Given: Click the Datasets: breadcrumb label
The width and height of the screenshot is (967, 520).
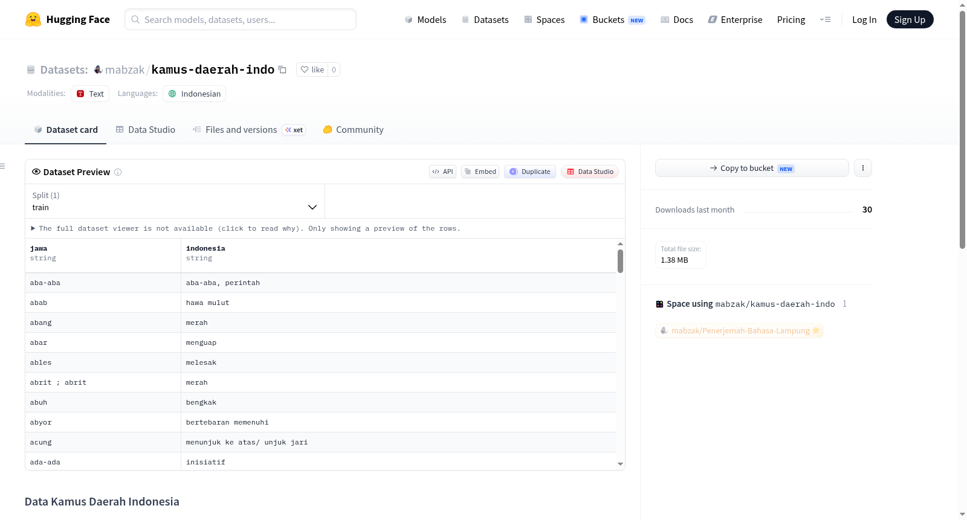Looking at the screenshot, I should point(64,69).
